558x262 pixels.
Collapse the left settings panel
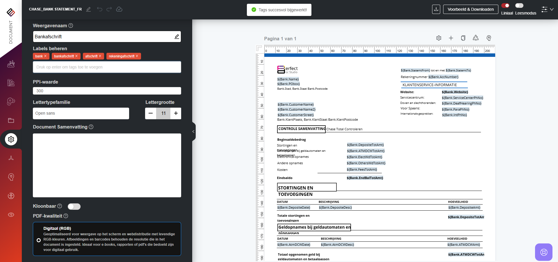[193, 131]
